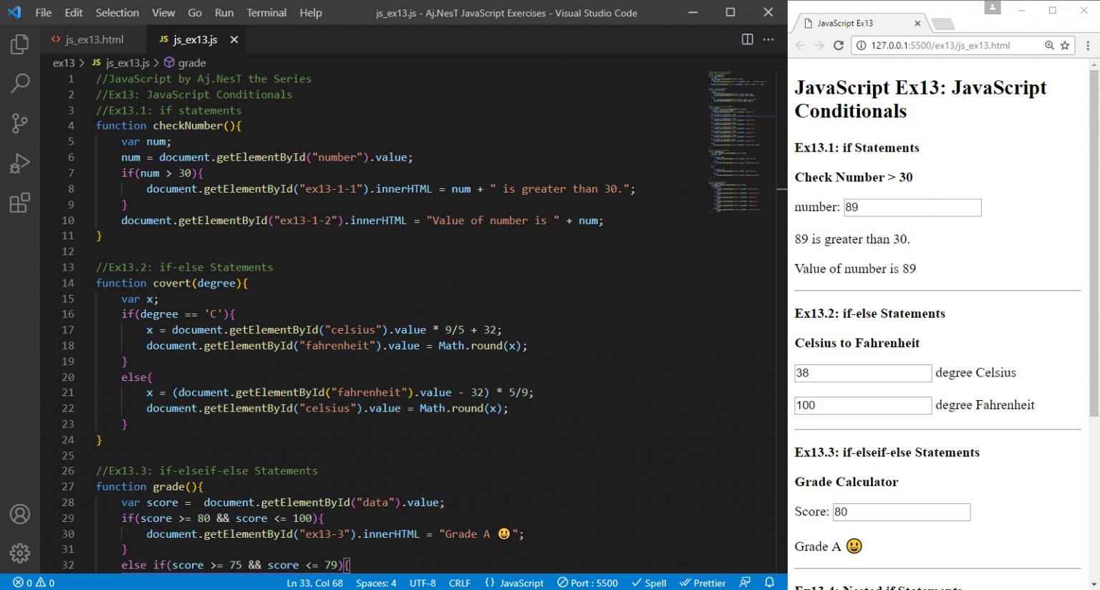This screenshot has height=590, width=1100.
Task: Click the browser page vertical scrollbar
Action: pos(1094,243)
